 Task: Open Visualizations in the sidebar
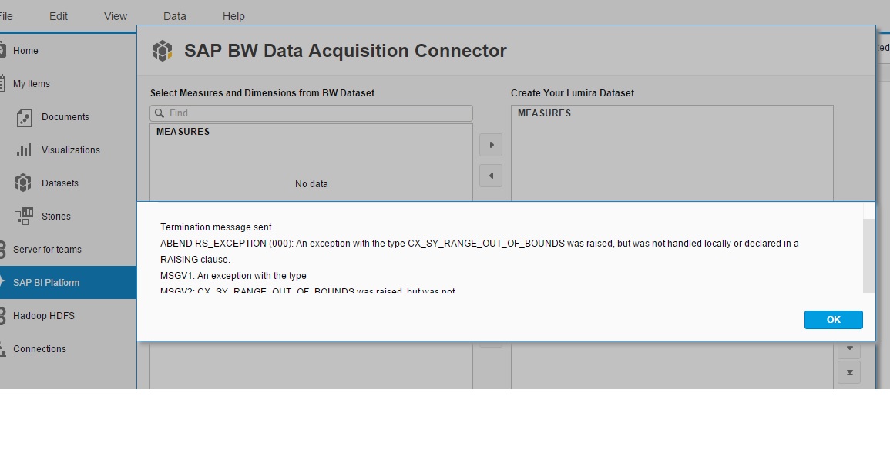pos(70,150)
